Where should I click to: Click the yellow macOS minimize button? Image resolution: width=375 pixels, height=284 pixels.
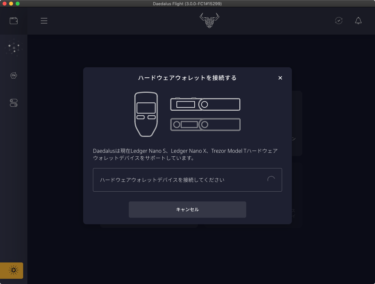pos(11,4)
